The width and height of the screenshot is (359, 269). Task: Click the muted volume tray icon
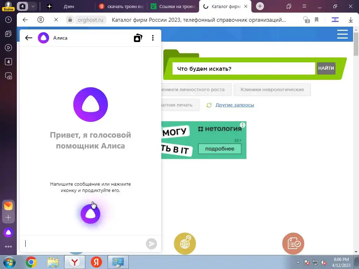point(324,263)
